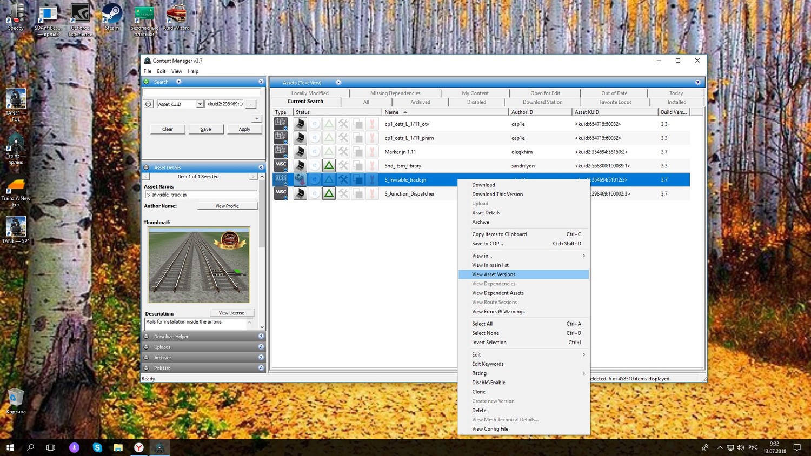Click the laptop status icon for Snd_tsm_library
The width and height of the screenshot is (811, 456).
[x=300, y=166]
